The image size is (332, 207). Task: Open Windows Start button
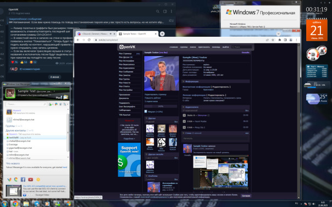(x=4, y=204)
